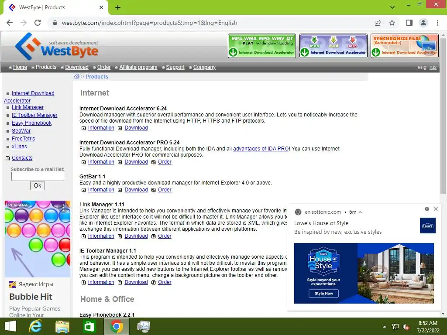Click Download for IE Toolbar Manager 1.1
Viewport: 447px width, 335px height.
[136, 282]
